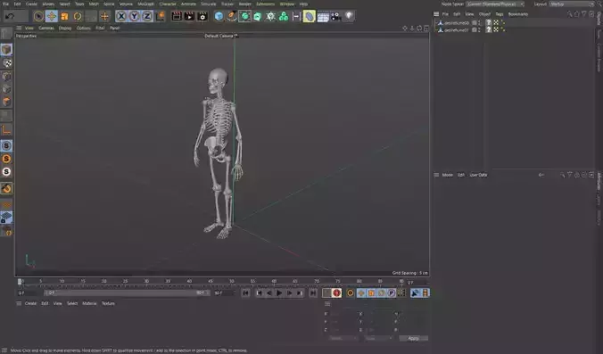This screenshot has width=603, height=354.
Task: Add a Cube primitive object
Action: pos(219,16)
